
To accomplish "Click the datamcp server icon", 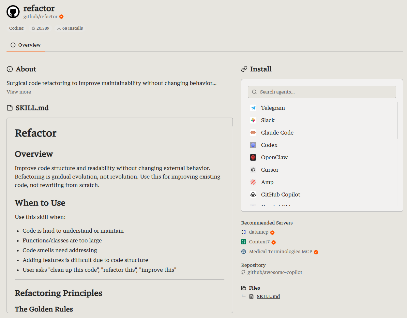I will (x=244, y=232).
